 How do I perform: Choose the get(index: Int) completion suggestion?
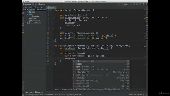point(101,67)
